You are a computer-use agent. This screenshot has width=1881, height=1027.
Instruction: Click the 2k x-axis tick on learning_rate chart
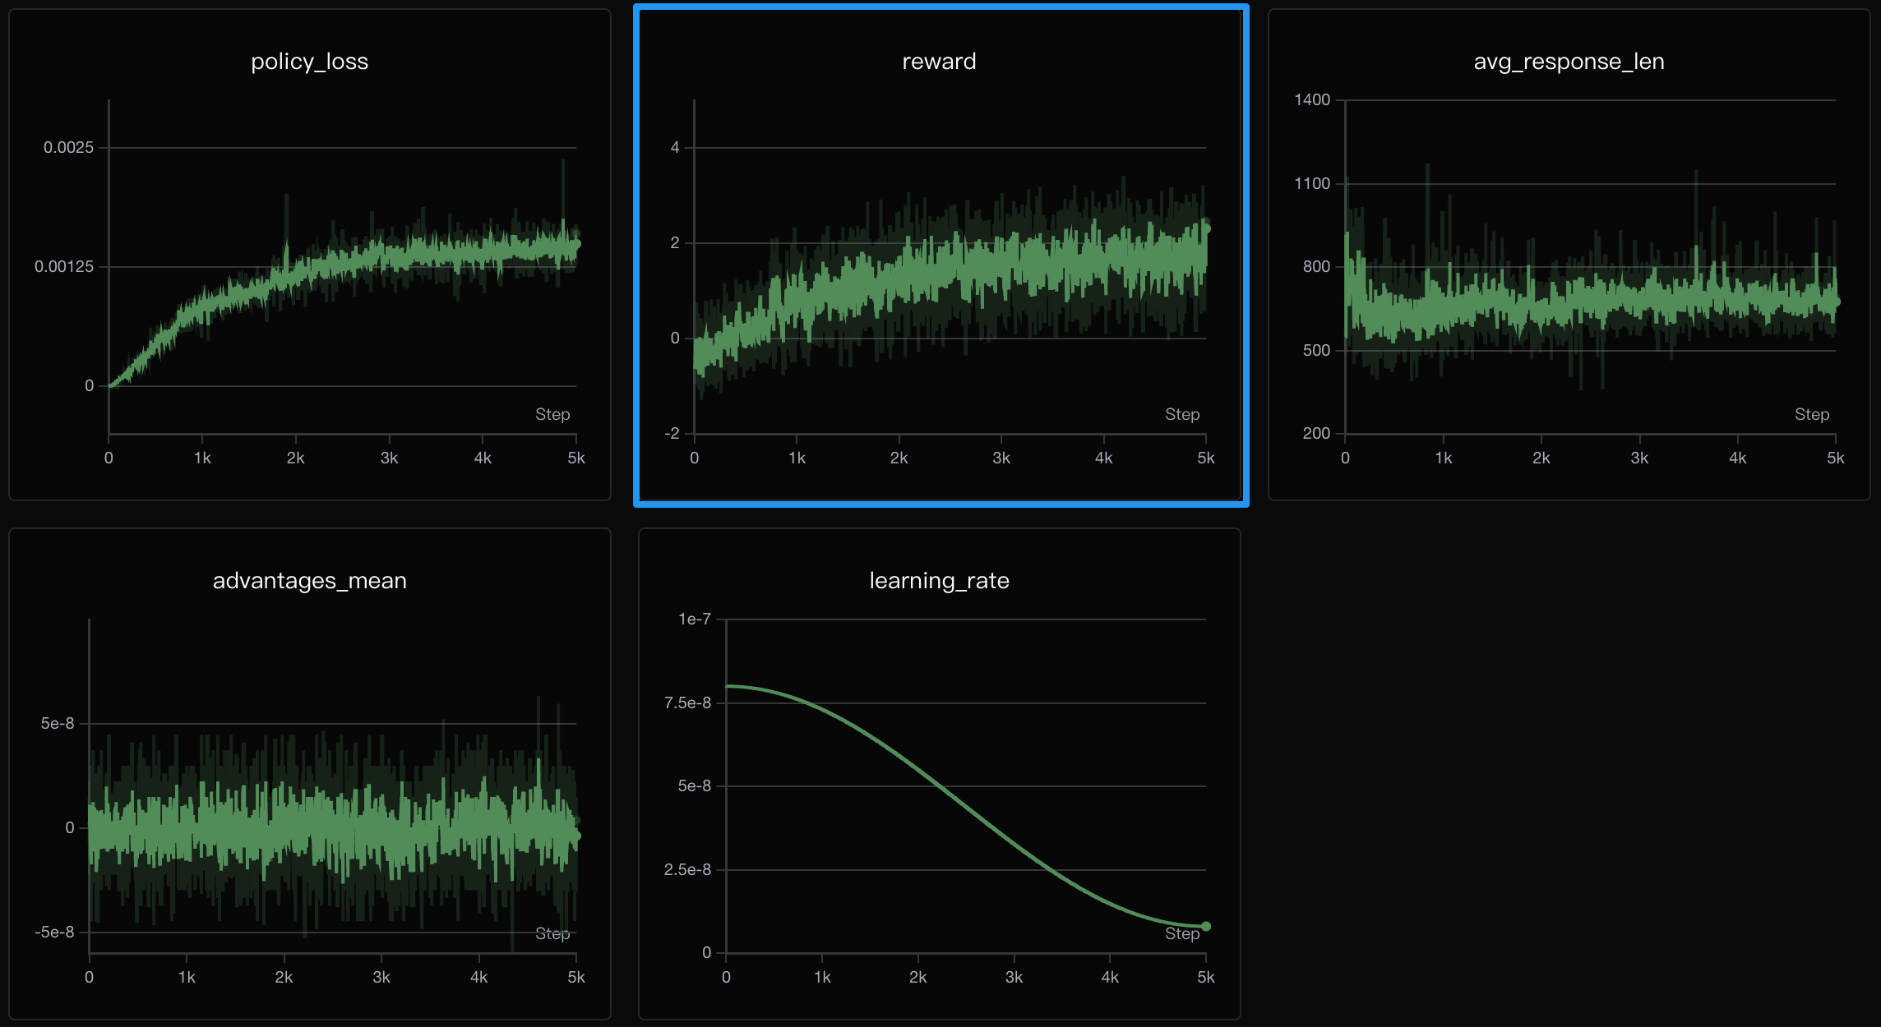(x=917, y=978)
